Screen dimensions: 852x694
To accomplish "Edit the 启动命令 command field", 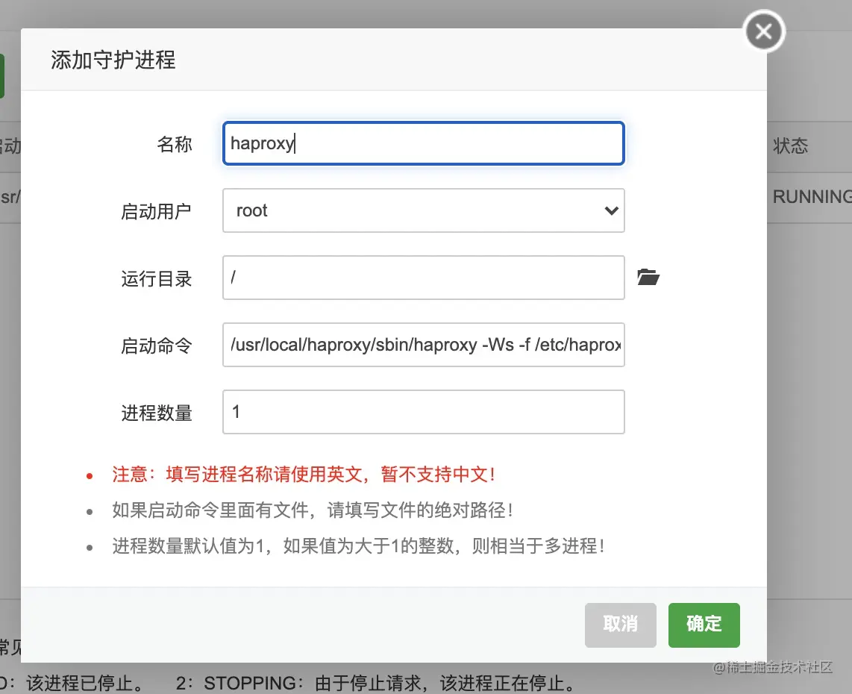I will [x=423, y=345].
